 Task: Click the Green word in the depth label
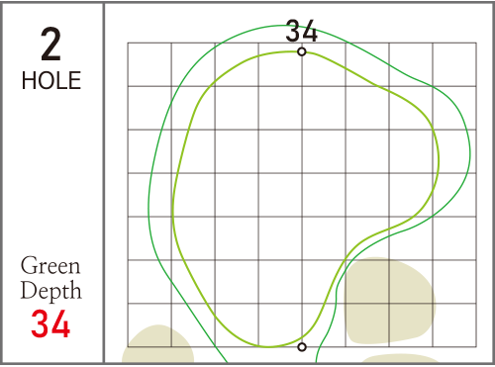[x=50, y=265]
